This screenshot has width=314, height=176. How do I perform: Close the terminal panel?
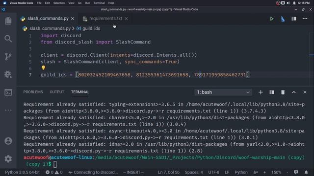(305, 92)
